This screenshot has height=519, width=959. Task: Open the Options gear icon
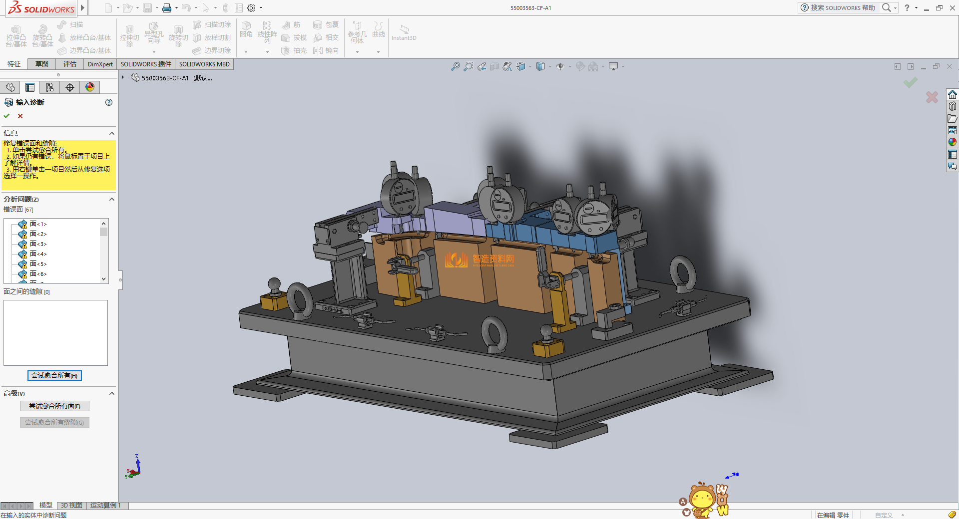click(251, 8)
